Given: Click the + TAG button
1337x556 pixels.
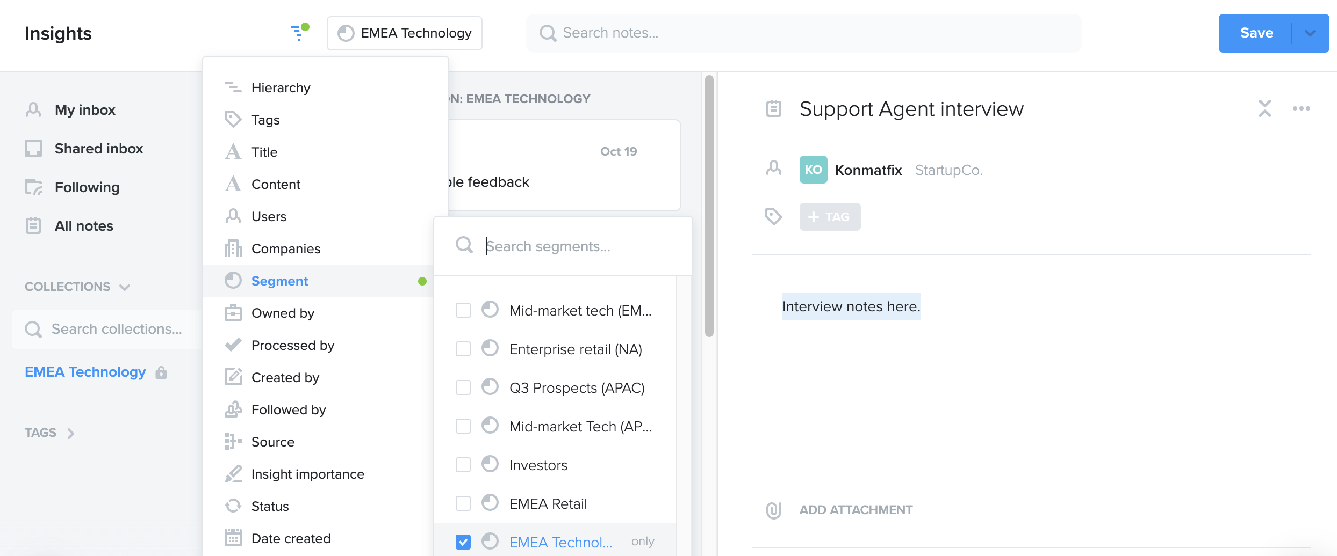Looking at the screenshot, I should (830, 217).
